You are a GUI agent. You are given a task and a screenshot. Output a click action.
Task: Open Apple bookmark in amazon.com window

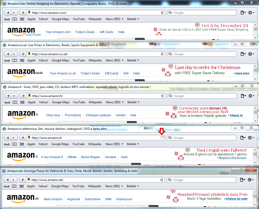(x=31, y=19)
